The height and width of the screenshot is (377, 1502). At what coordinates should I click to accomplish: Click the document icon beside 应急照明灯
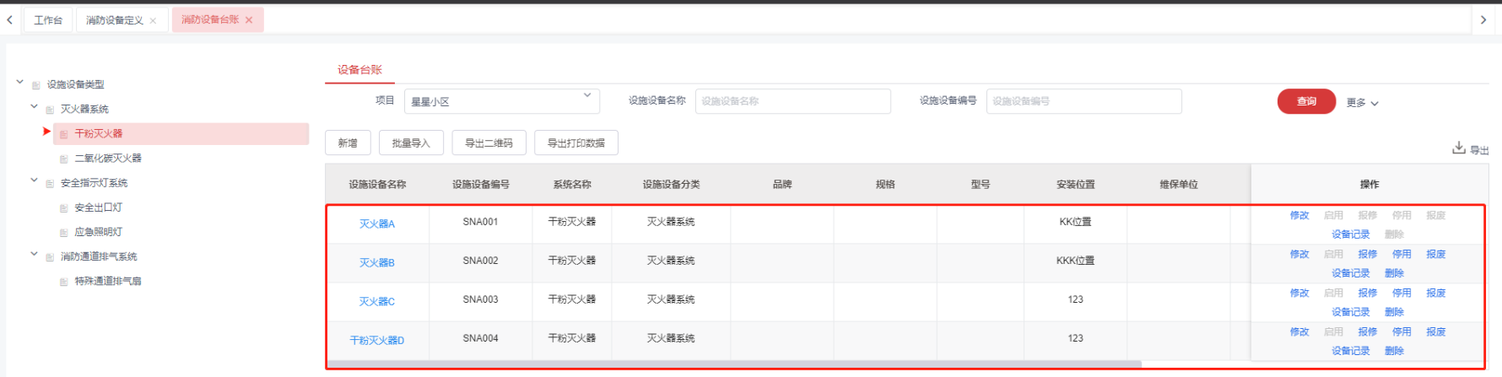[64, 232]
